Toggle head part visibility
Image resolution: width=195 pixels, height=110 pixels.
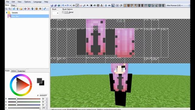pyautogui.click(x=125, y=5)
